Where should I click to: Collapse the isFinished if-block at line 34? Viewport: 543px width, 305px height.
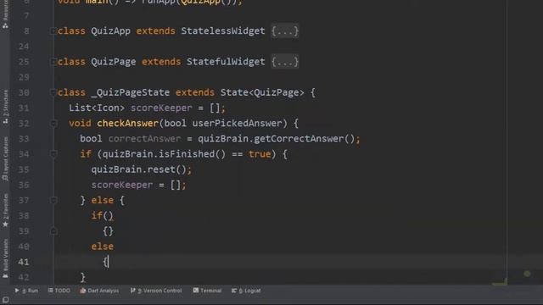click(53, 154)
